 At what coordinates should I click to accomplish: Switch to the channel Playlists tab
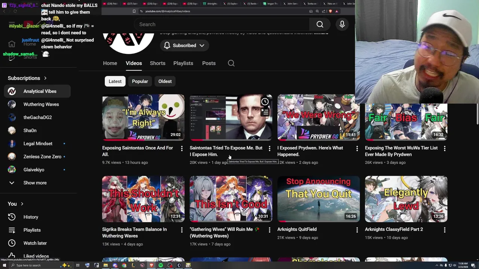click(x=183, y=63)
